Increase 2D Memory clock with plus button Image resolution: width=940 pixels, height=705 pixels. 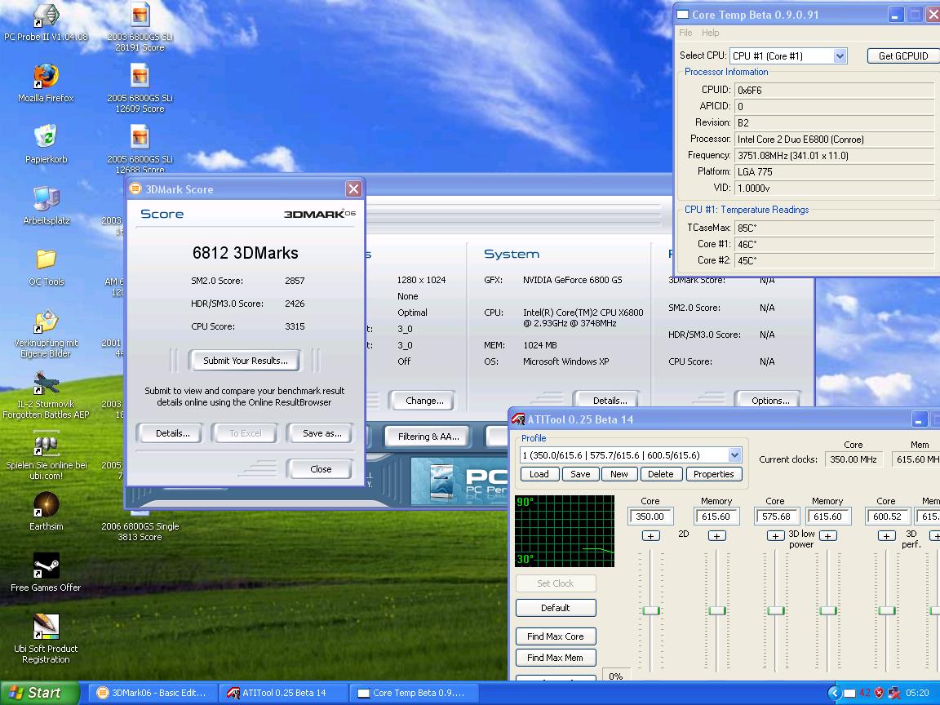(716, 536)
